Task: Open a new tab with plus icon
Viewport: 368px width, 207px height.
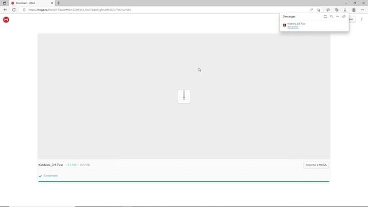Action: coord(59,3)
